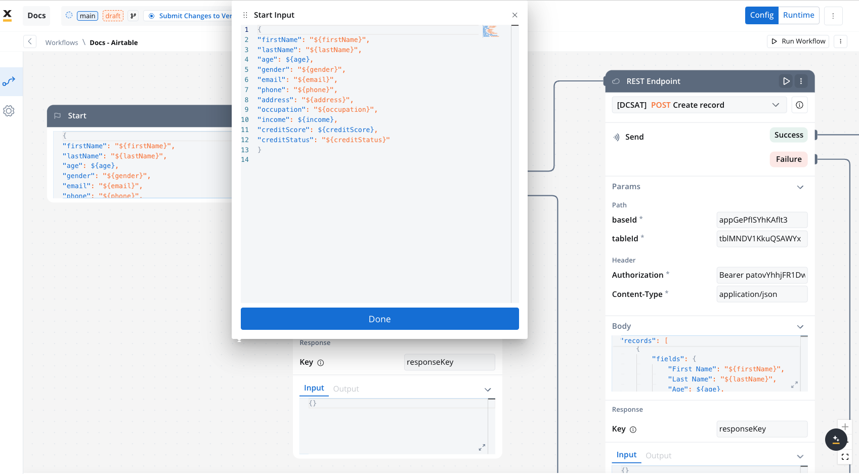
Task: Click the "income" line in Start Input editor
Action: click(x=297, y=120)
